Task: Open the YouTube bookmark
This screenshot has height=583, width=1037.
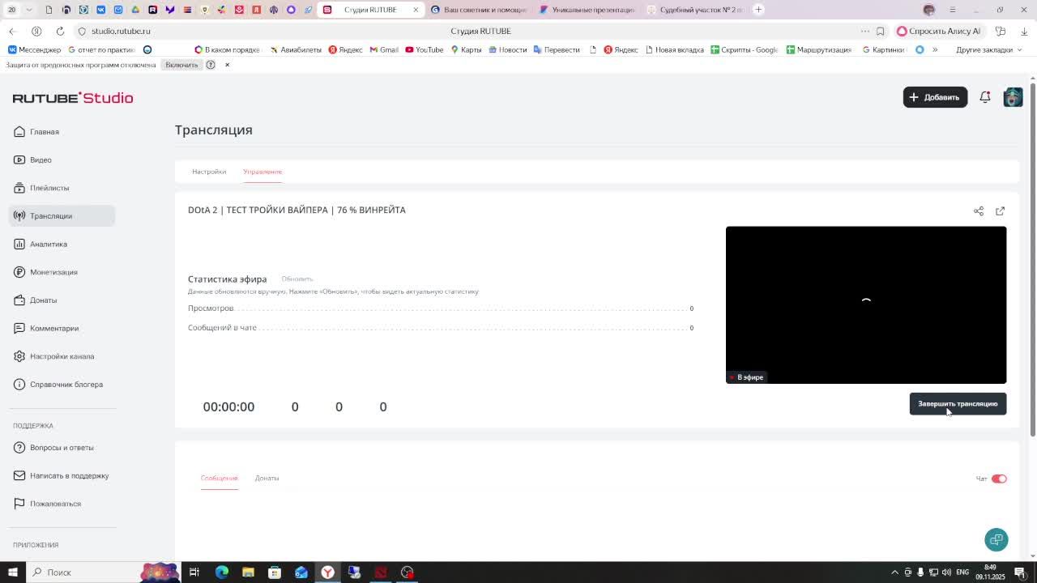Action: (x=424, y=50)
